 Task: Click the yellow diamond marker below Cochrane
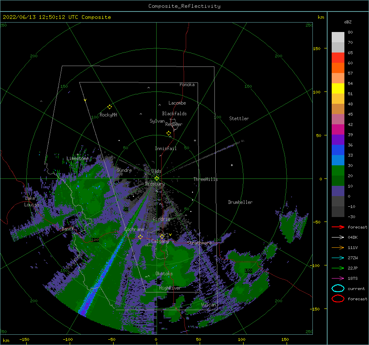point(140,237)
